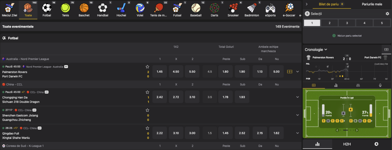Viewport: 392px width, 150px height.
Task: Select bet slip slot 1
Action: coord(312,23)
